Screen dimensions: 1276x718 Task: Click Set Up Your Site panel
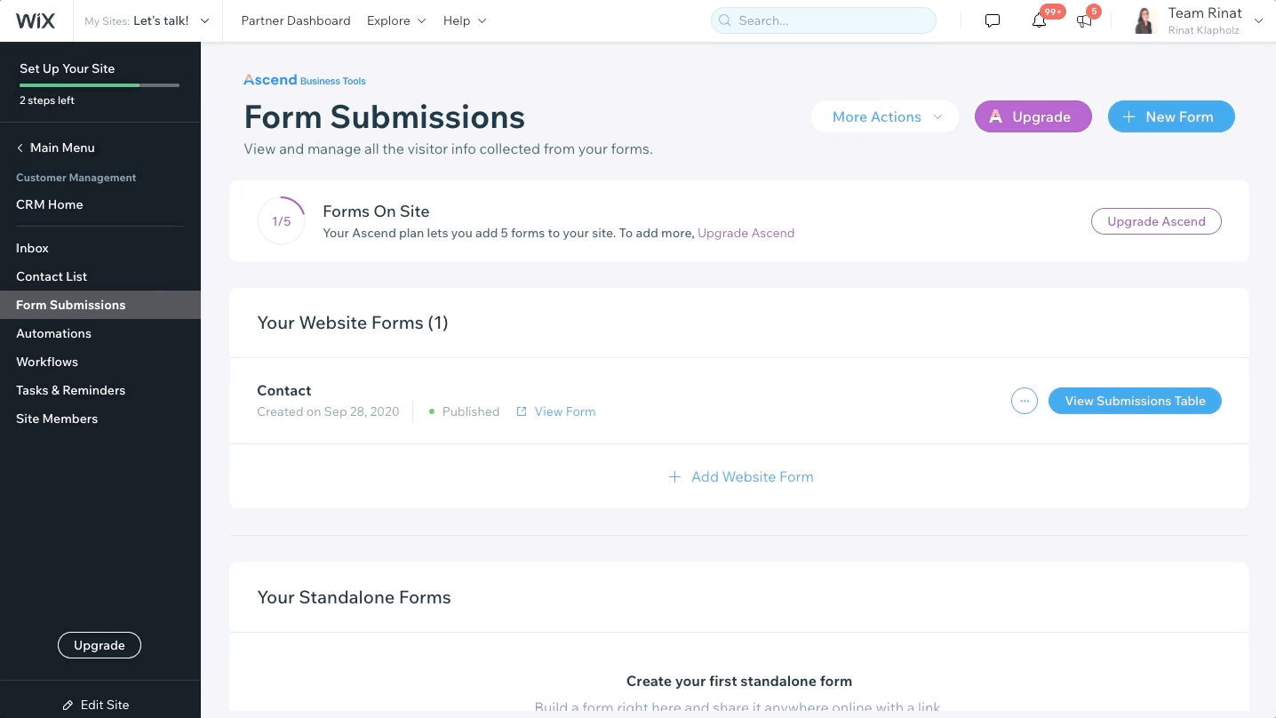coord(100,83)
